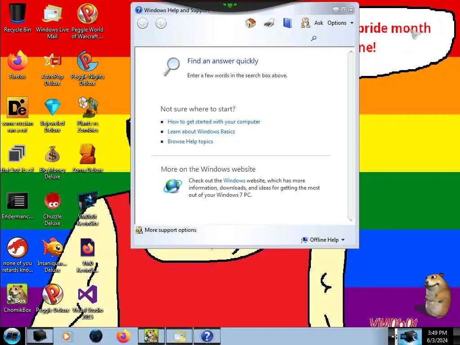Click the Help window Back arrow
The width and height of the screenshot is (460, 345).
[x=142, y=23]
